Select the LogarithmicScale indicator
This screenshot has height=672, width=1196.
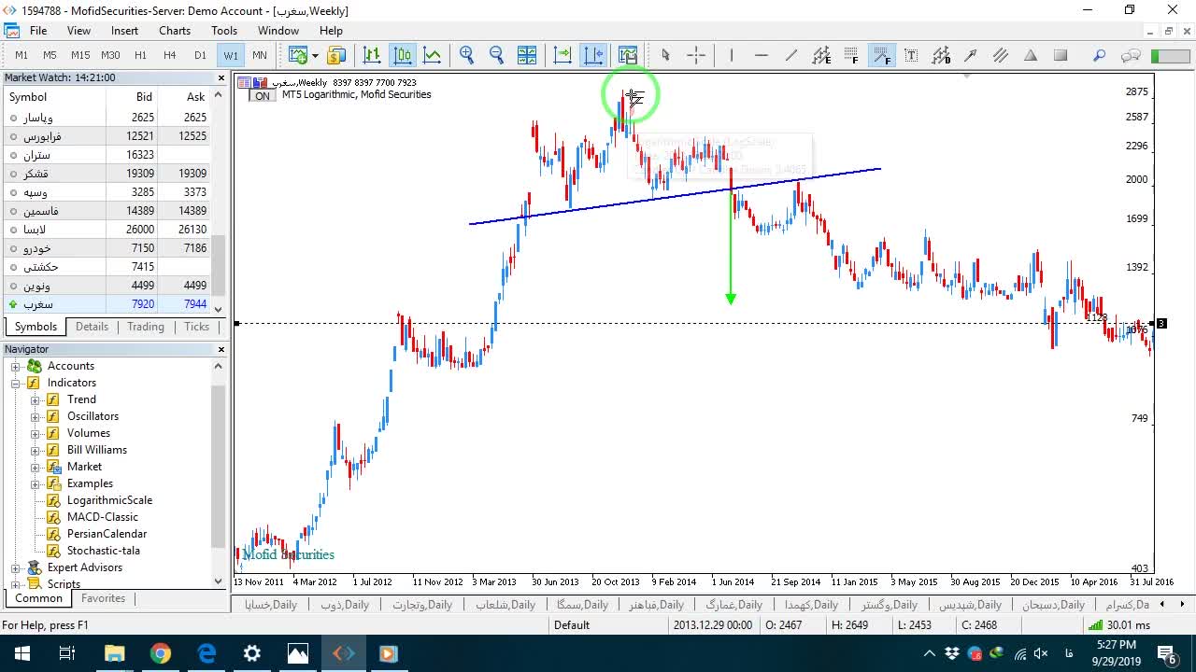(109, 500)
